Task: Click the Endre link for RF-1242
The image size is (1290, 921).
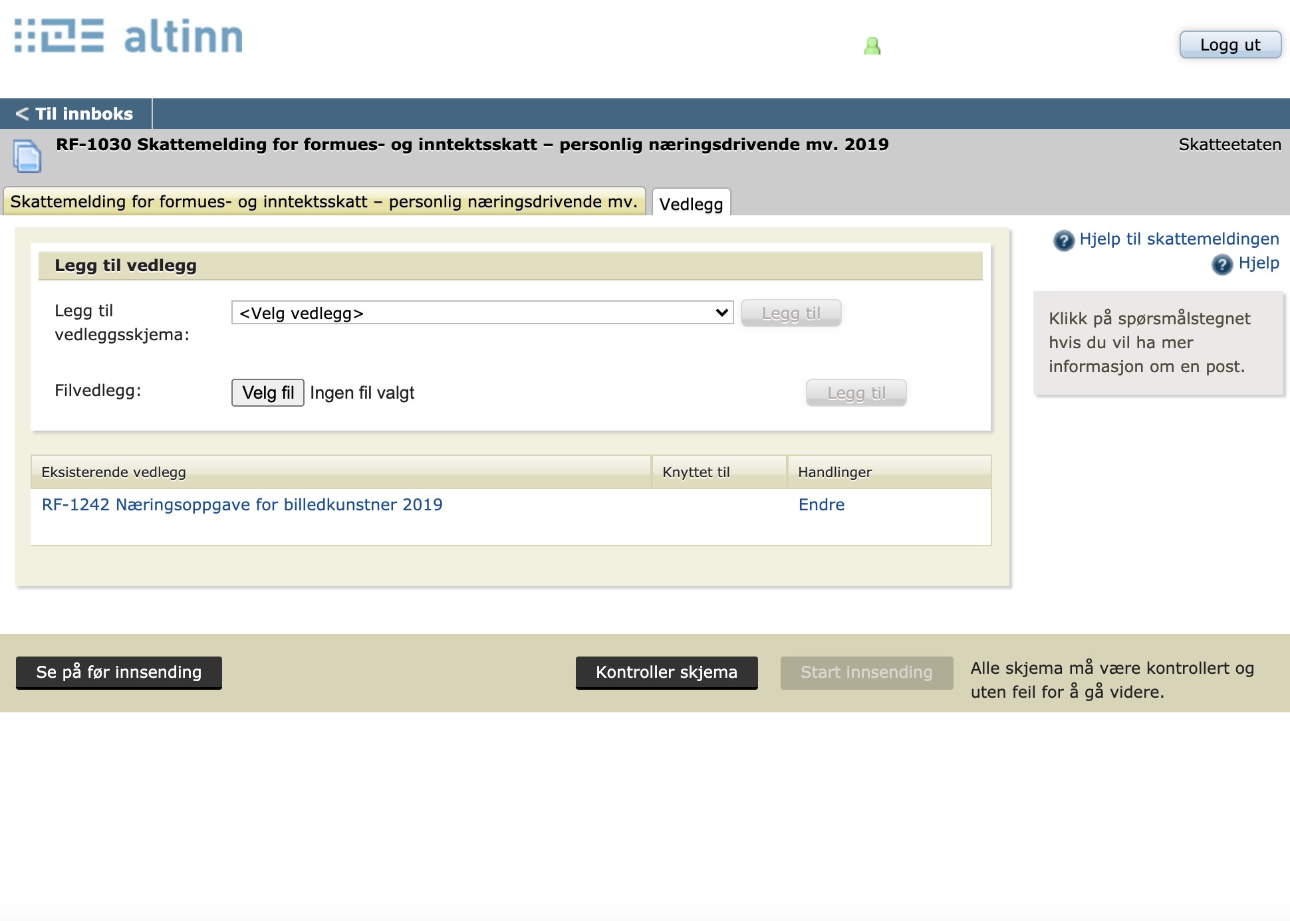Action: pyautogui.click(x=821, y=504)
